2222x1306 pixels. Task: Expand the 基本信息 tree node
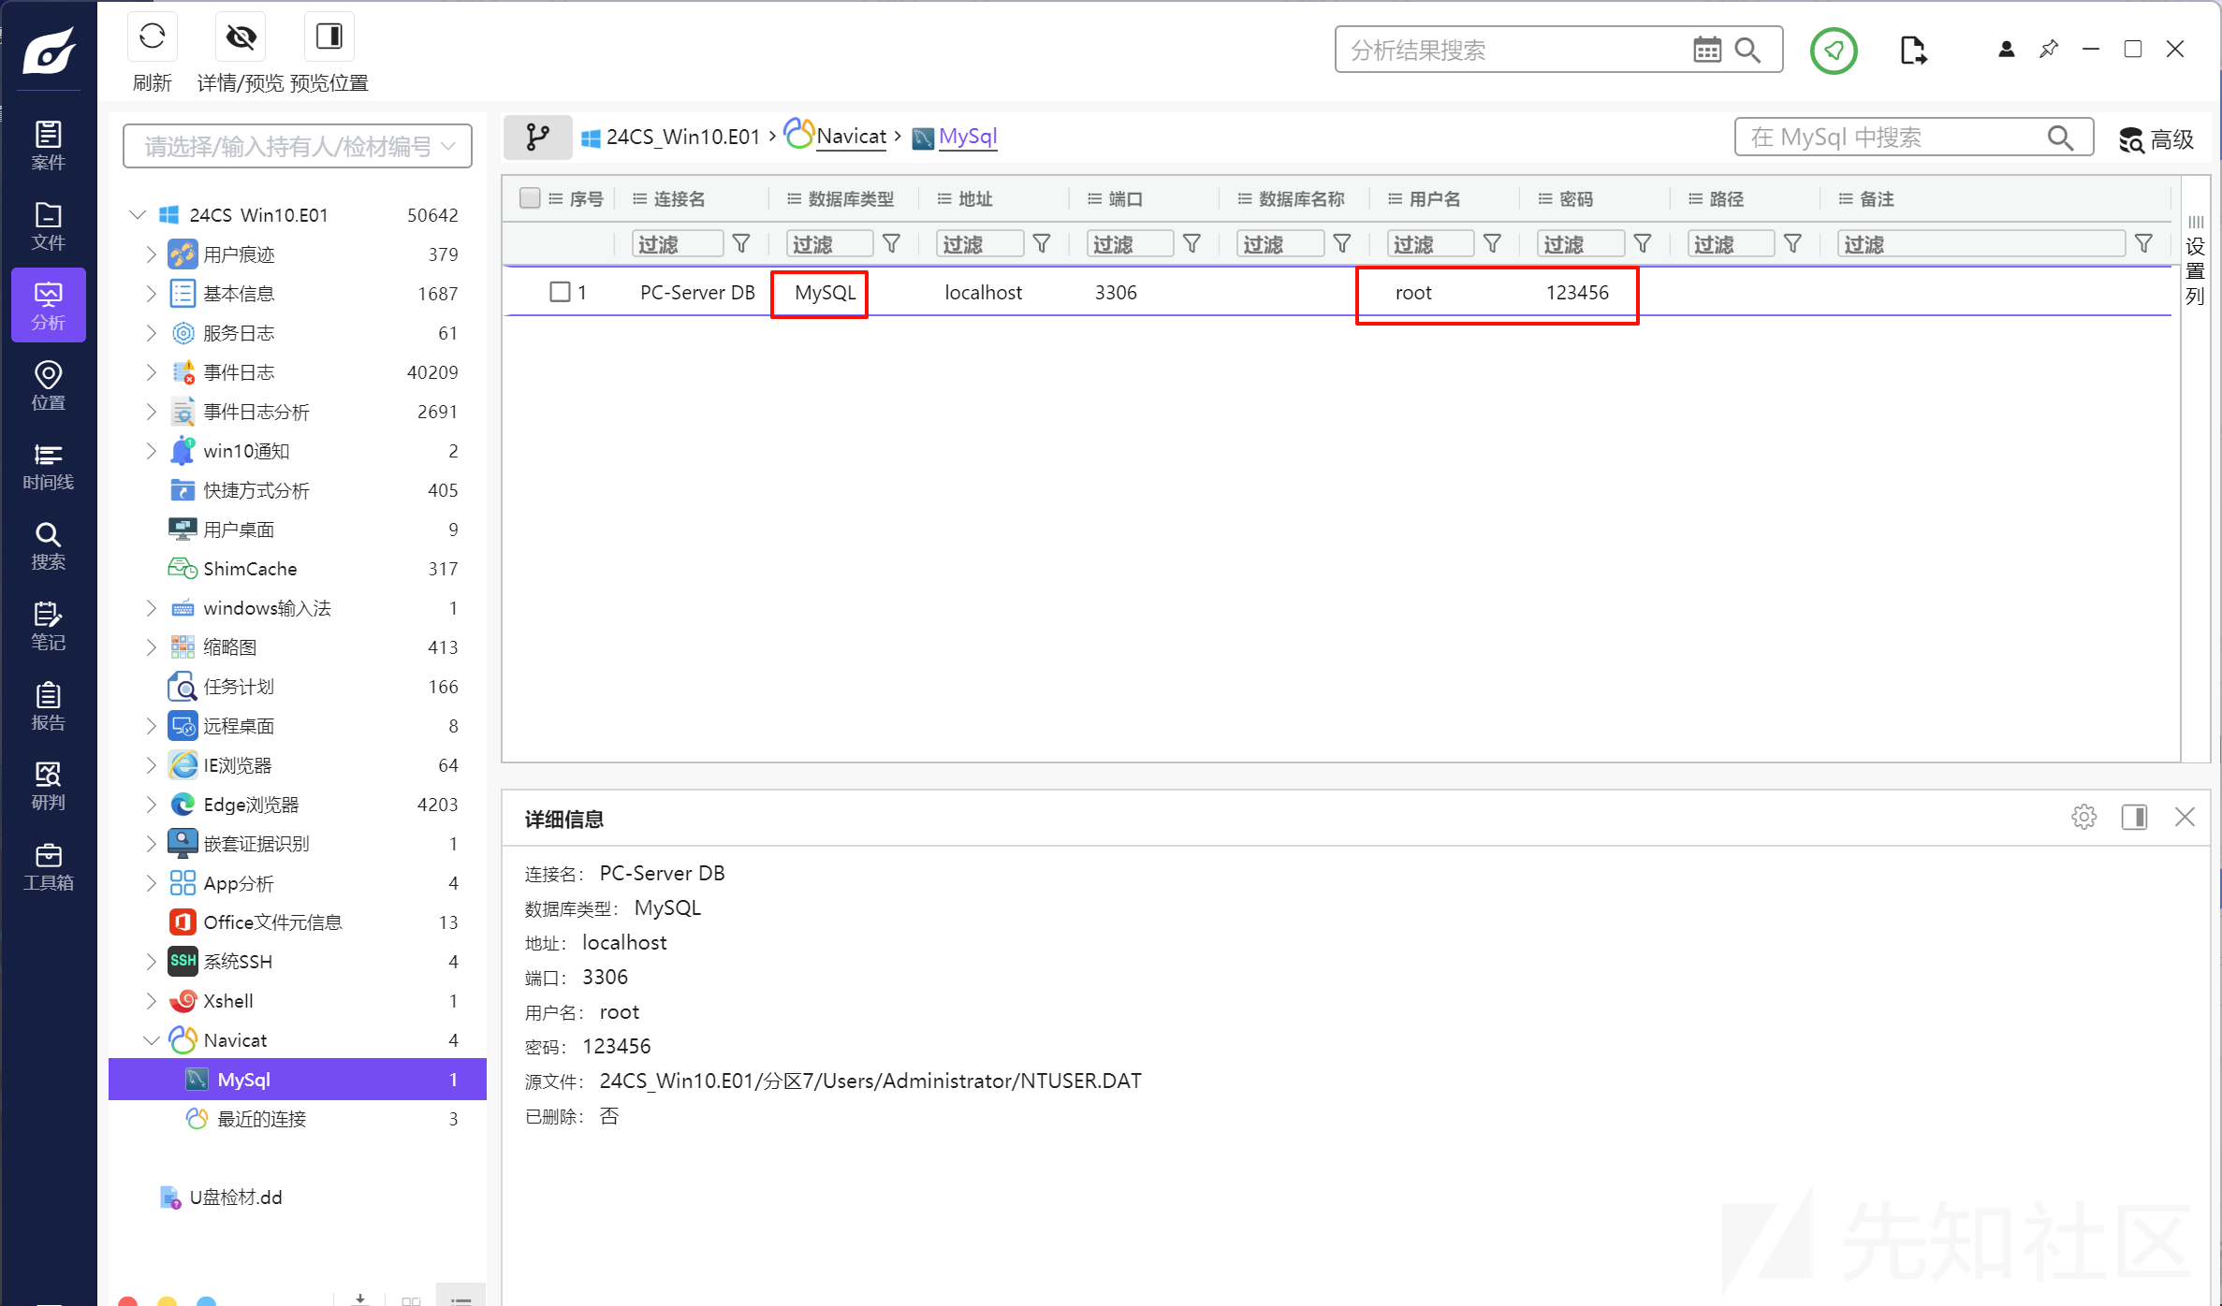152,294
